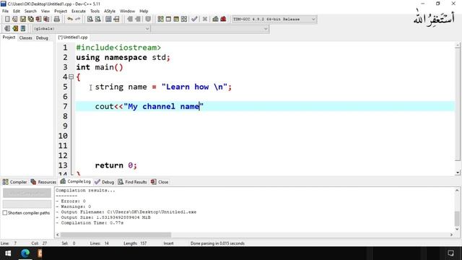This screenshot has width=462, height=260.
Task: Click the Print toolbar icon
Action: [x=56, y=19]
